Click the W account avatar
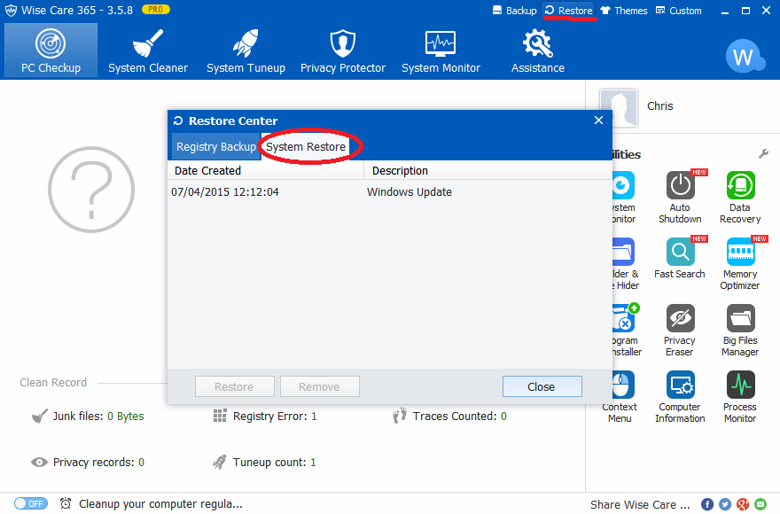 click(744, 56)
